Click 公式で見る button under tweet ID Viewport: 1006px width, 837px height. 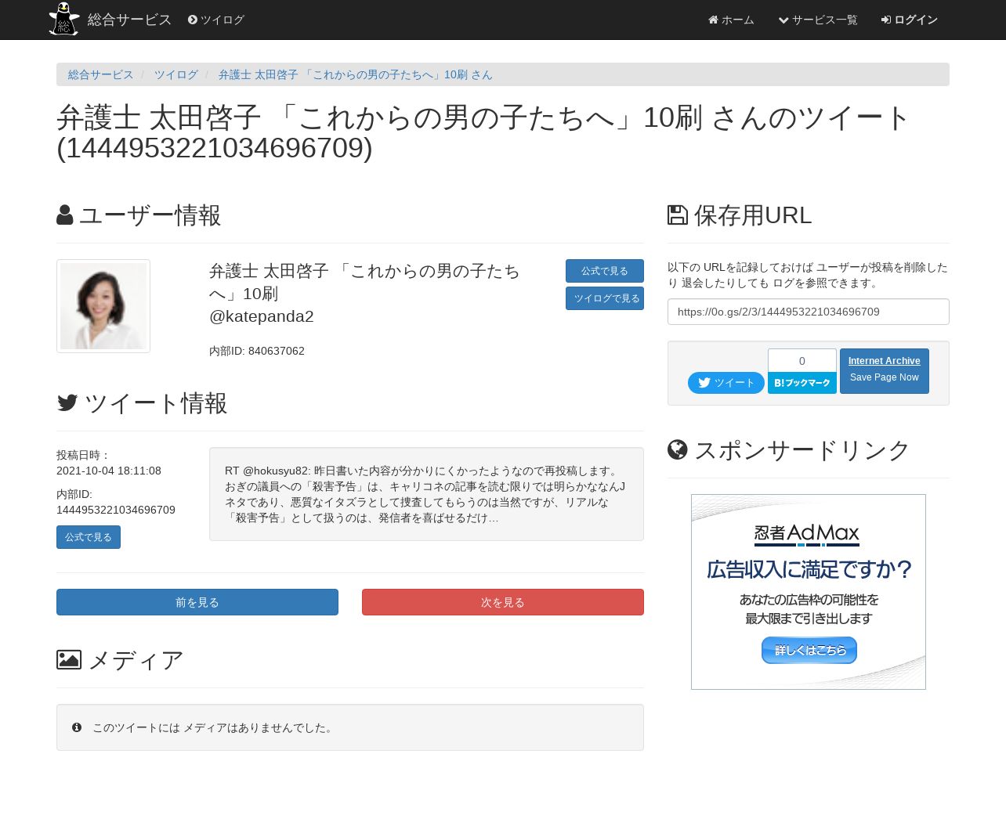(89, 537)
